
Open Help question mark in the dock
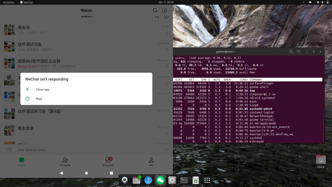coord(148,180)
